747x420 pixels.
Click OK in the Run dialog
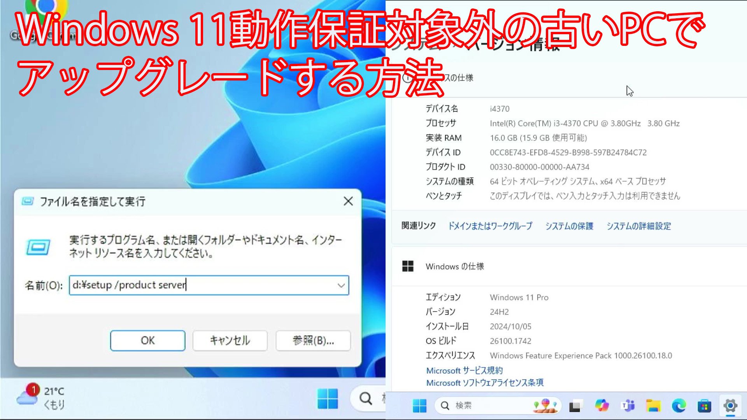tap(147, 341)
